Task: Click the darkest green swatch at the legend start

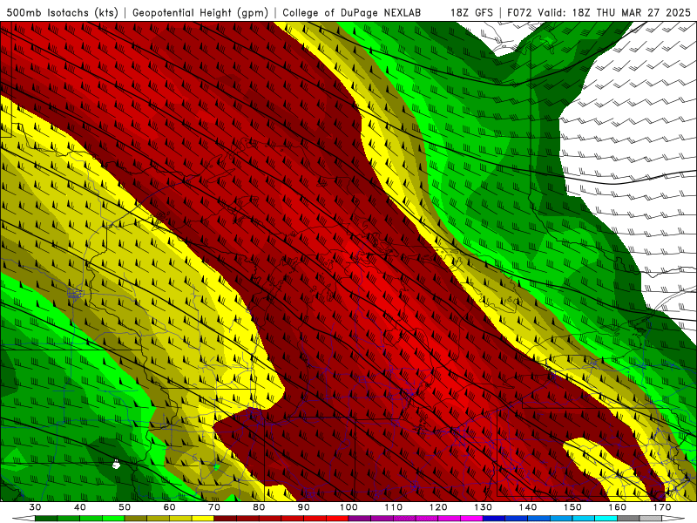Action: pyautogui.click(x=46, y=519)
